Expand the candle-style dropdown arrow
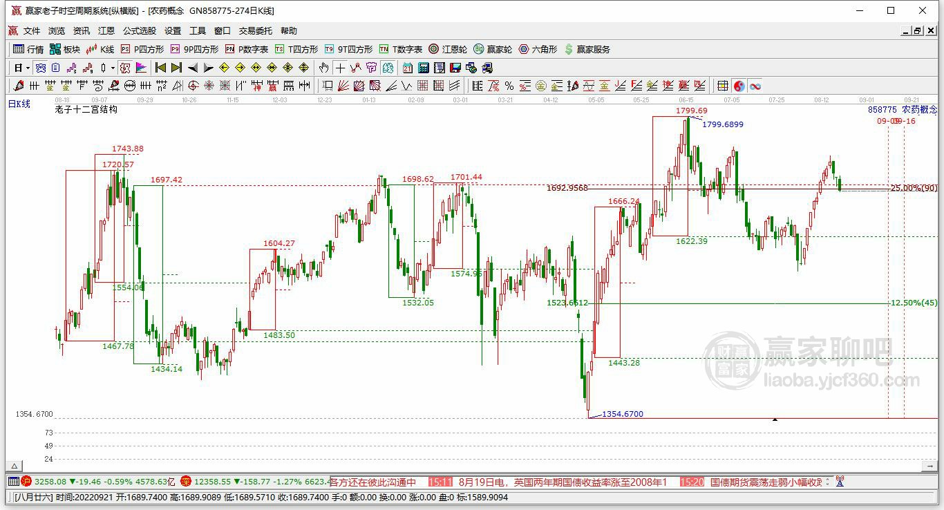The width and height of the screenshot is (944, 510). (x=113, y=68)
